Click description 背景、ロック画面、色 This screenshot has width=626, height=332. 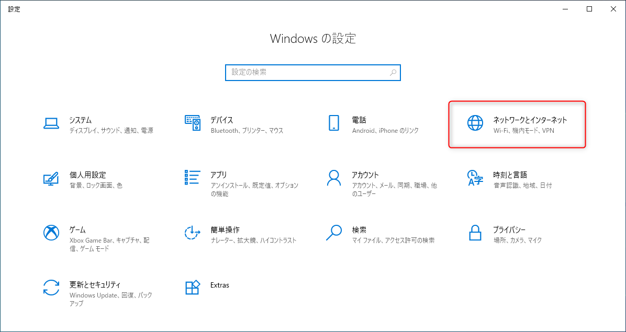[96, 185]
